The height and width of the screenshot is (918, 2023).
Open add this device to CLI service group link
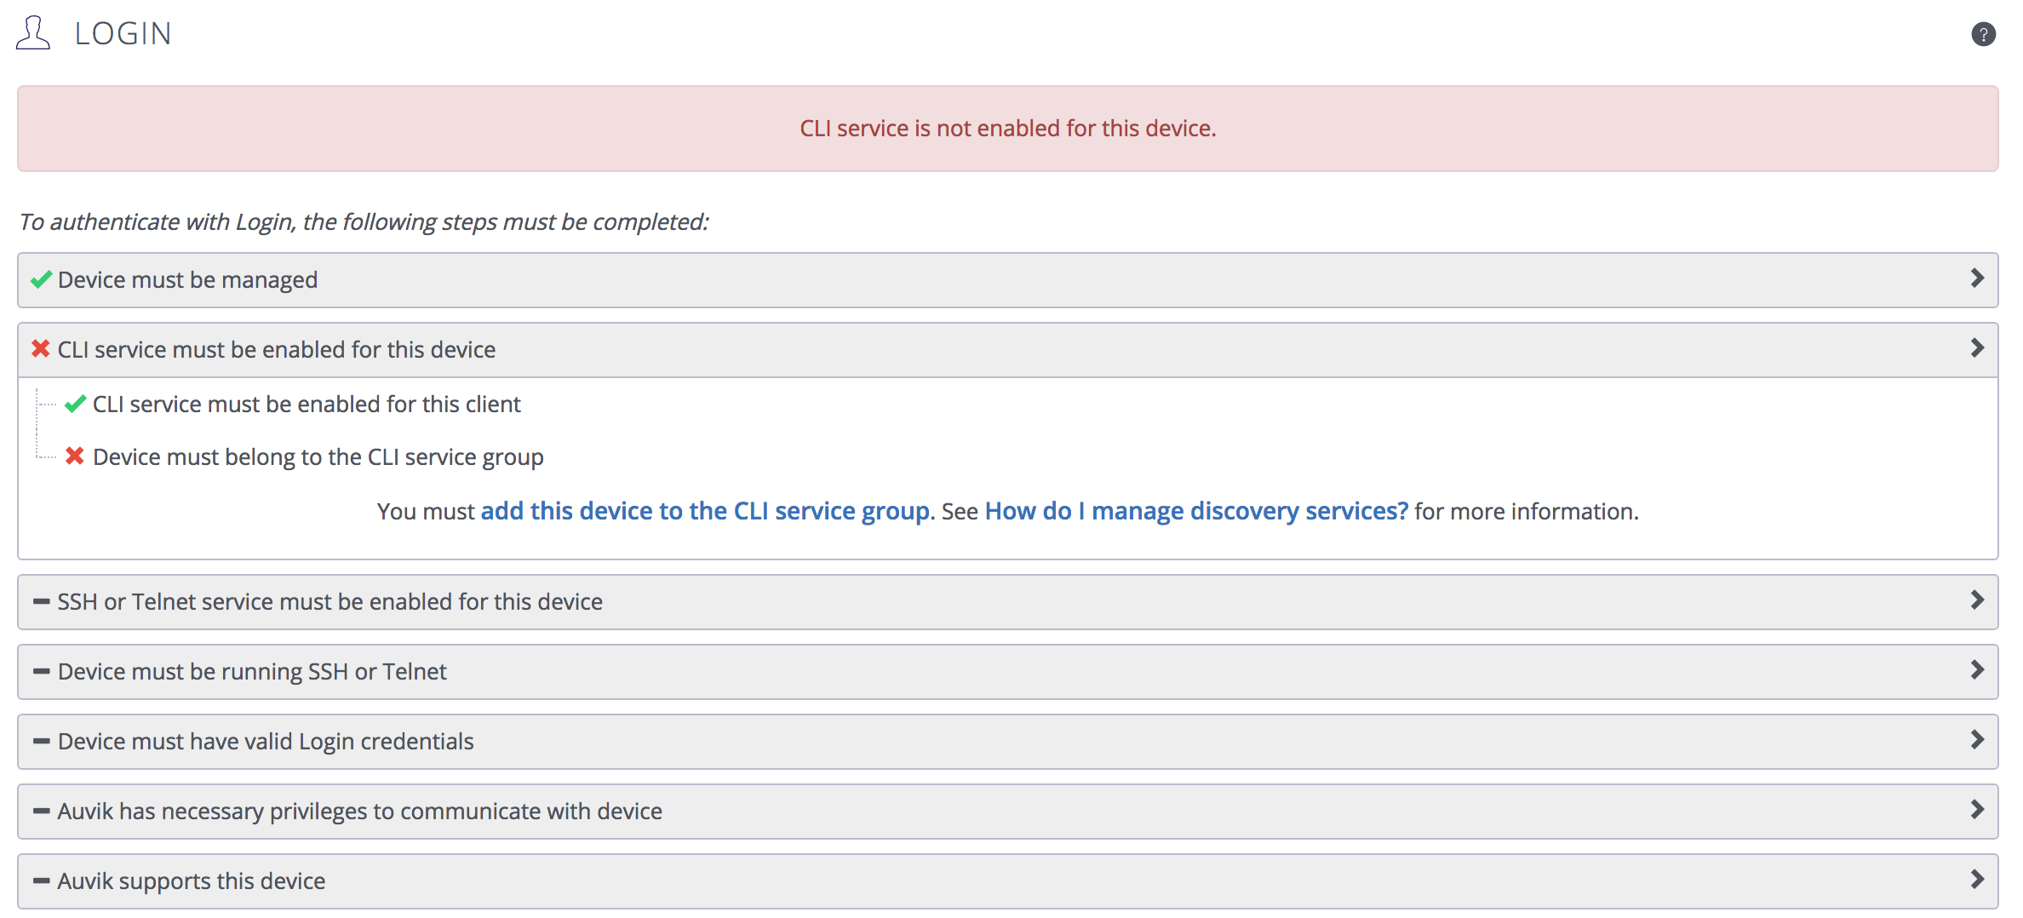pyautogui.click(x=705, y=511)
